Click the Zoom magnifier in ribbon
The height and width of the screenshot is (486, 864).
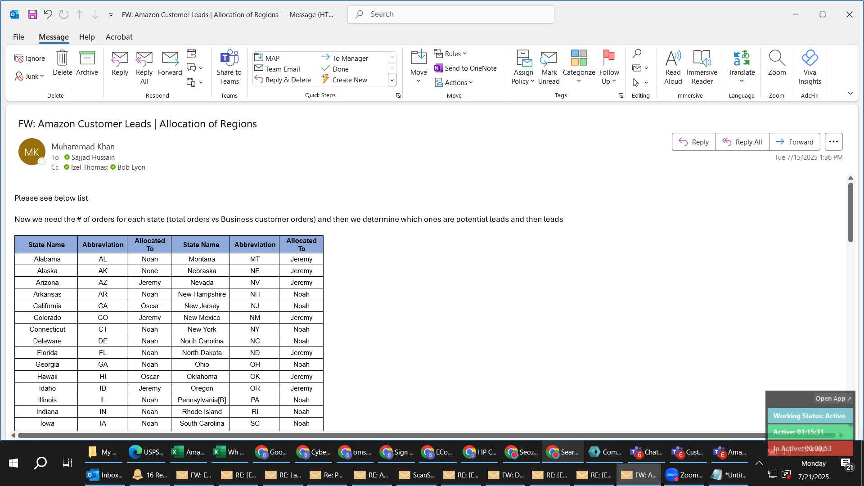click(x=777, y=63)
